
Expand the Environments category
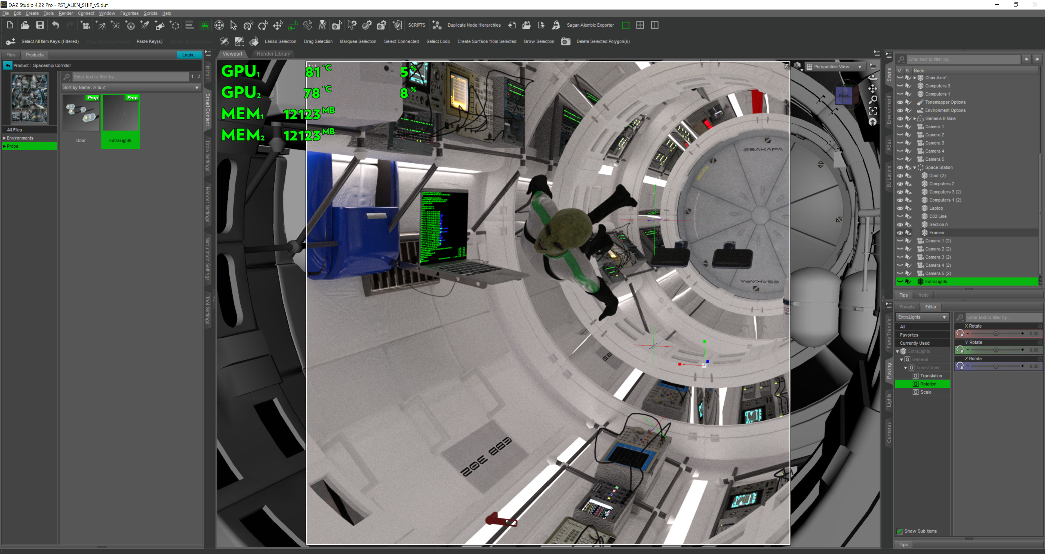(x=4, y=138)
